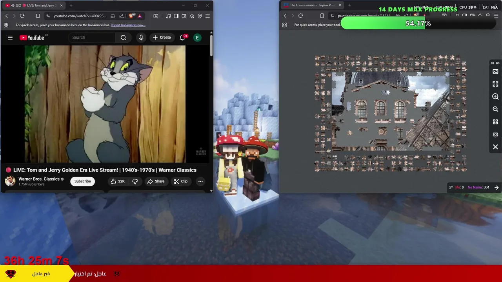Image resolution: width=502 pixels, height=282 pixels.
Task: Go forward in the YouTube browser window
Action: [14, 16]
